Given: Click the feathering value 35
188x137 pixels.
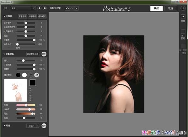Looking at the screenshot, I should tap(41, 61).
